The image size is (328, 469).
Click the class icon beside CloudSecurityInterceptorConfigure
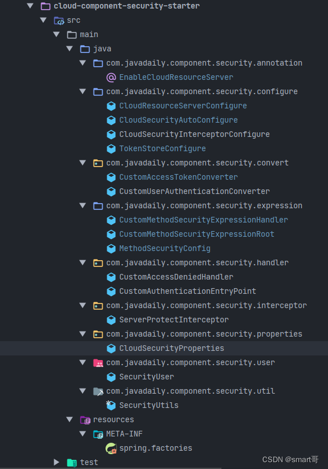click(x=111, y=134)
